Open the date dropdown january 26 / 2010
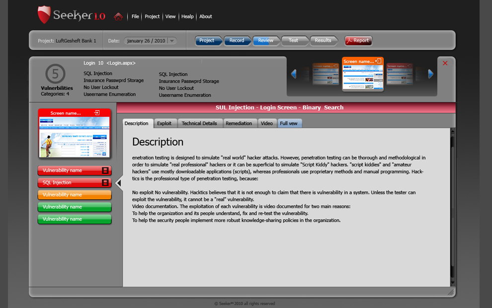 pos(172,41)
